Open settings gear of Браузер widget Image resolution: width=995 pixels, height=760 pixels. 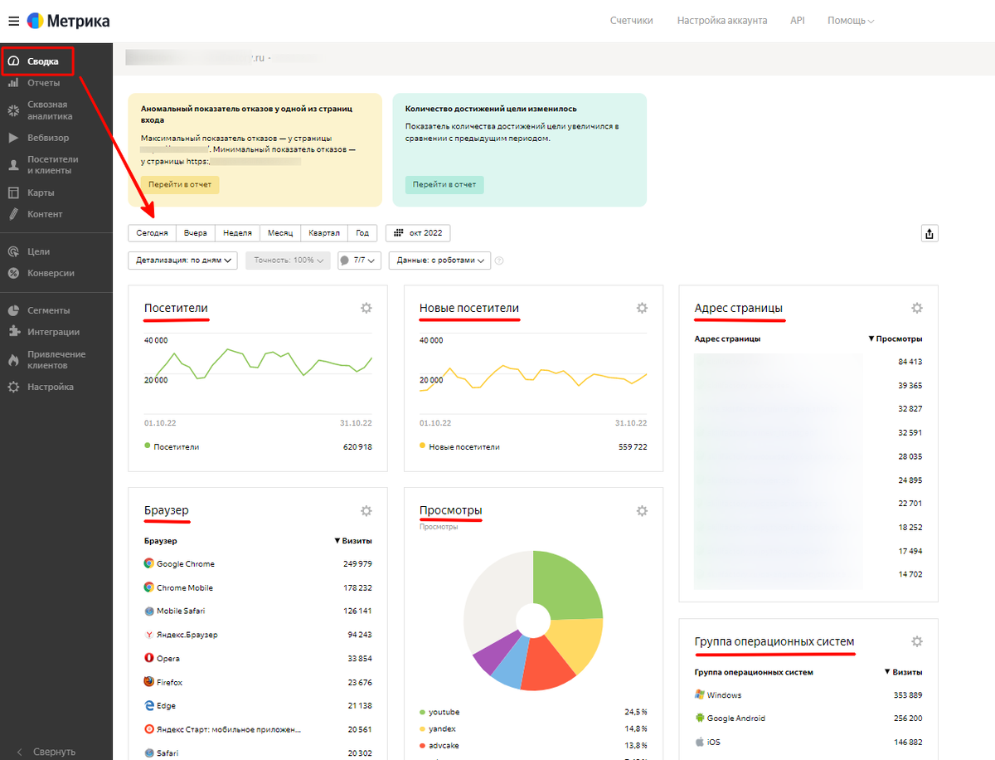[366, 510]
